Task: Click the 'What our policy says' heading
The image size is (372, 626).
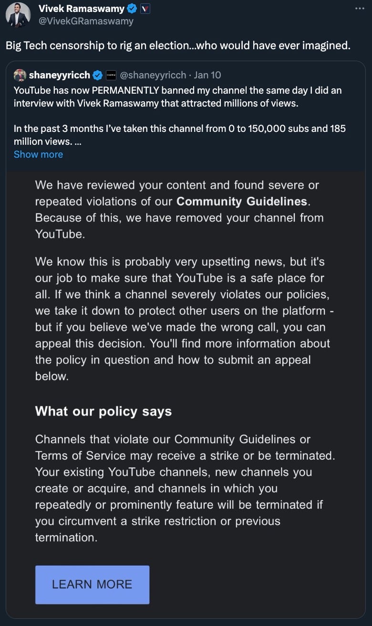Action: point(103,411)
